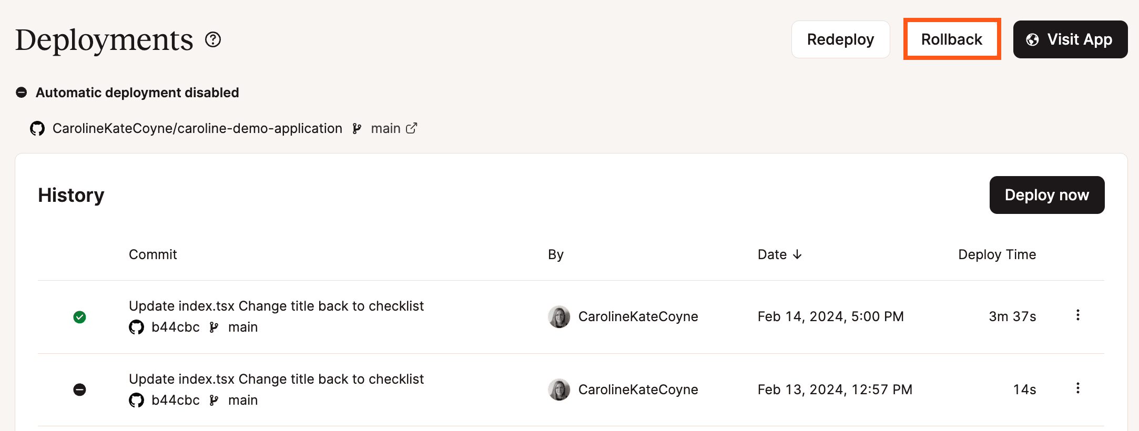
Task: Click the cancelled status icon for Feb 13 deployment
Action: point(80,390)
